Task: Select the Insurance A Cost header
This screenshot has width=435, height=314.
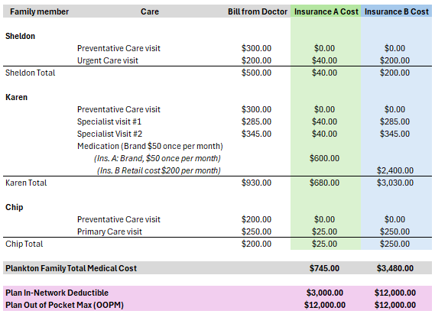Action: pyautogui.click(x=326, y=11)
